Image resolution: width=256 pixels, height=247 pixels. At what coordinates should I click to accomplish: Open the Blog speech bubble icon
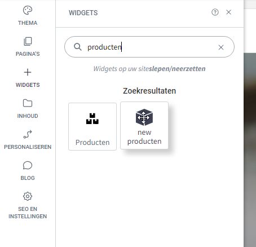click(x=28, y=165)
